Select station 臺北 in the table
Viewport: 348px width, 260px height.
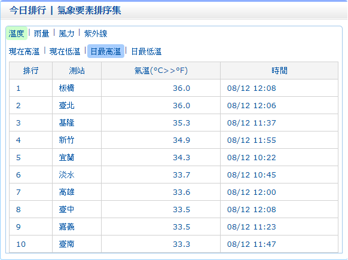66,105
